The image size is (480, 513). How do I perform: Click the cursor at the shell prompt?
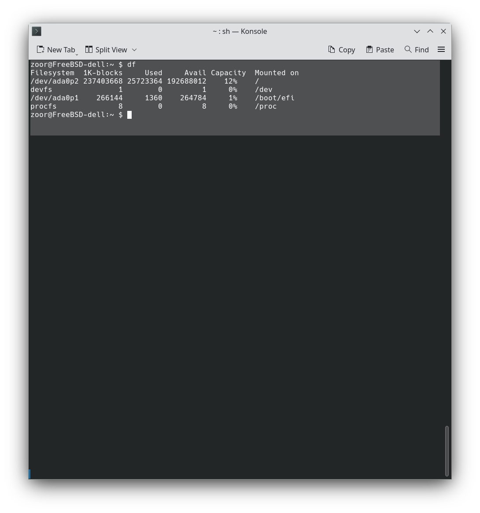pyautogui.click(x=129, y=115)
